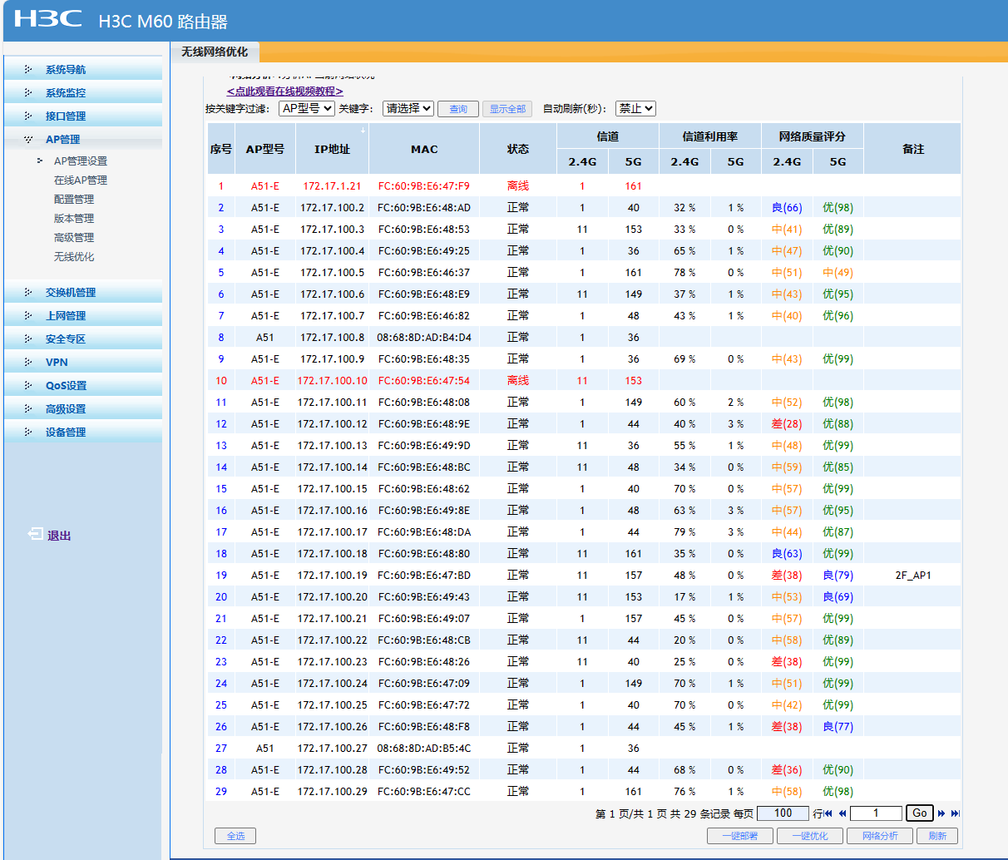Viewport: 1008px width, 860px height.
Task: Go to the first page using the pagination arrow
Action: tap(828, 813)
